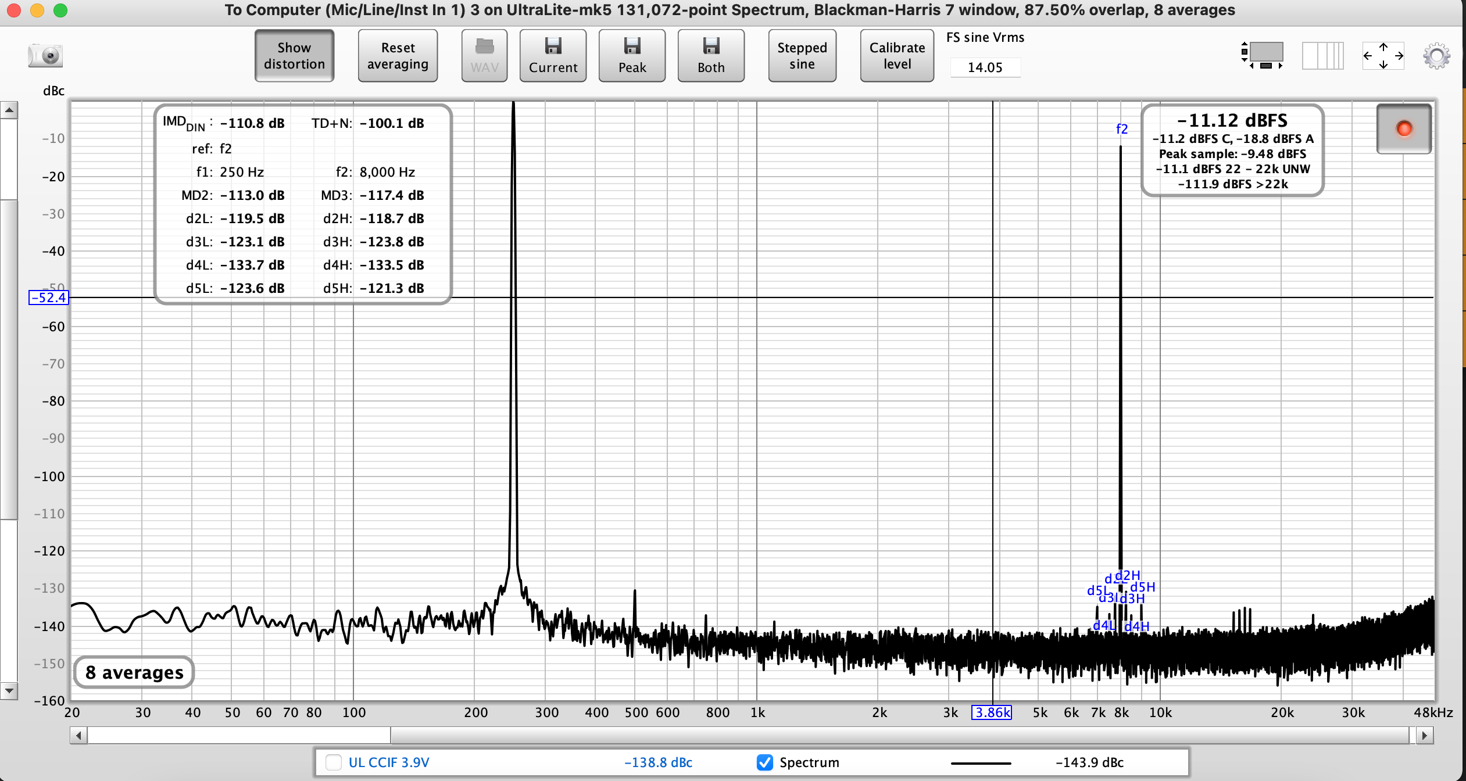Click the horizontal frequency scrollbar thumb
This screenshot has height=781, width=1466.
(x=900, y=736)
